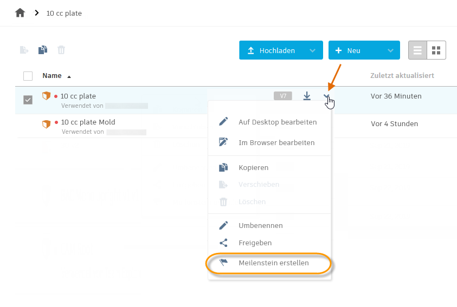Toggle the select-all checkbox in header
457x307 pixels.
[x=28, y=76]
